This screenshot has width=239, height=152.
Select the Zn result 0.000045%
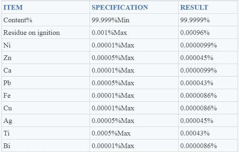[x=197, y=58]
